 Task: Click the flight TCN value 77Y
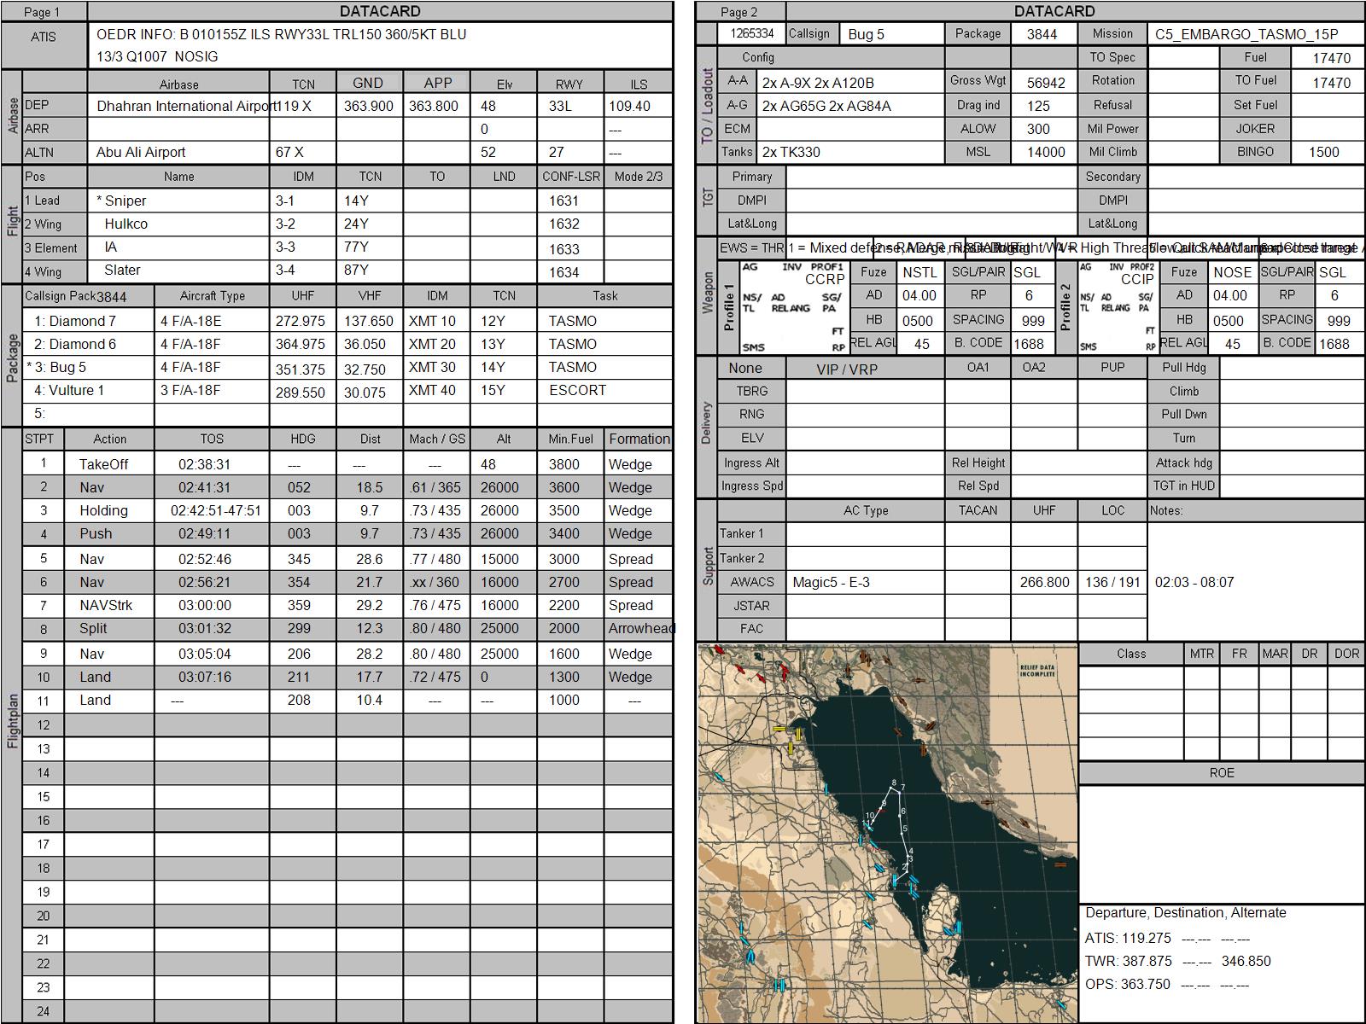[x=356, y=247]
